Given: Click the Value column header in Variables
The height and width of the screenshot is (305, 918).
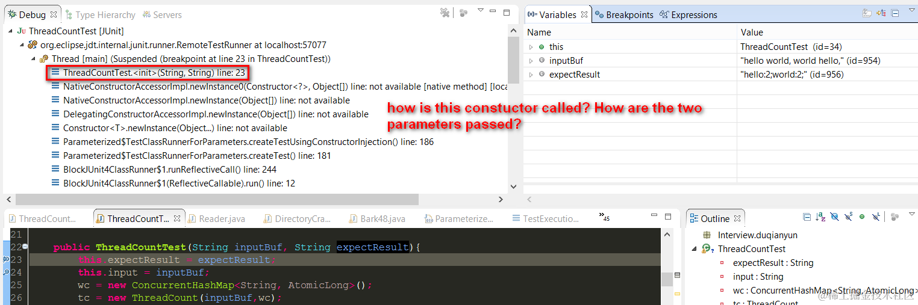Looking at the screenshot, I should [828, 32].
